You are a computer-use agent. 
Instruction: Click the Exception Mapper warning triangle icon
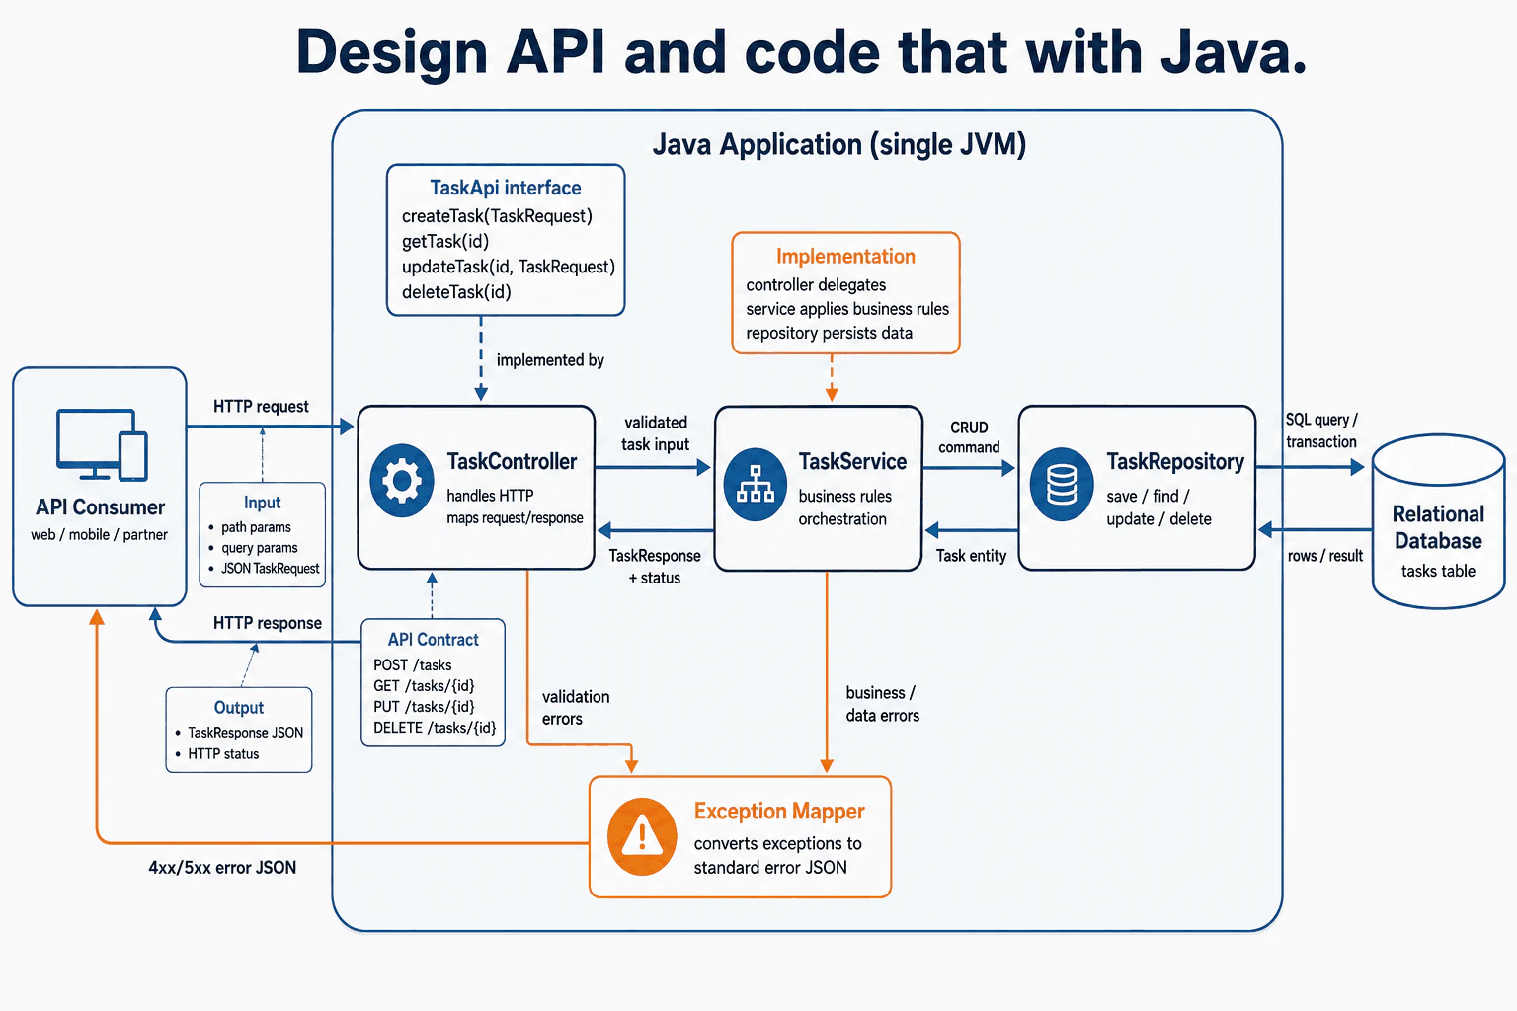643,836
